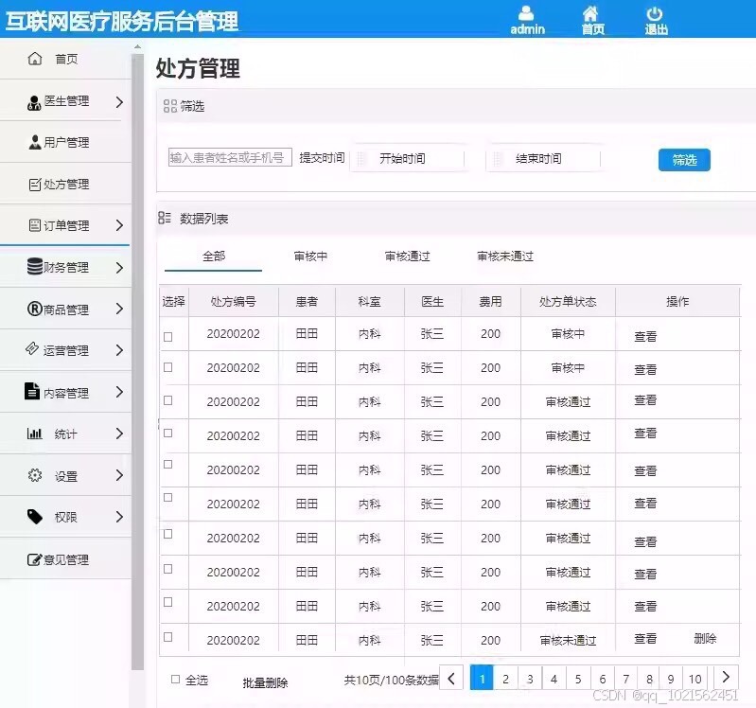
Task: Switch to the 审核中 tab
Action: (310, 257)
